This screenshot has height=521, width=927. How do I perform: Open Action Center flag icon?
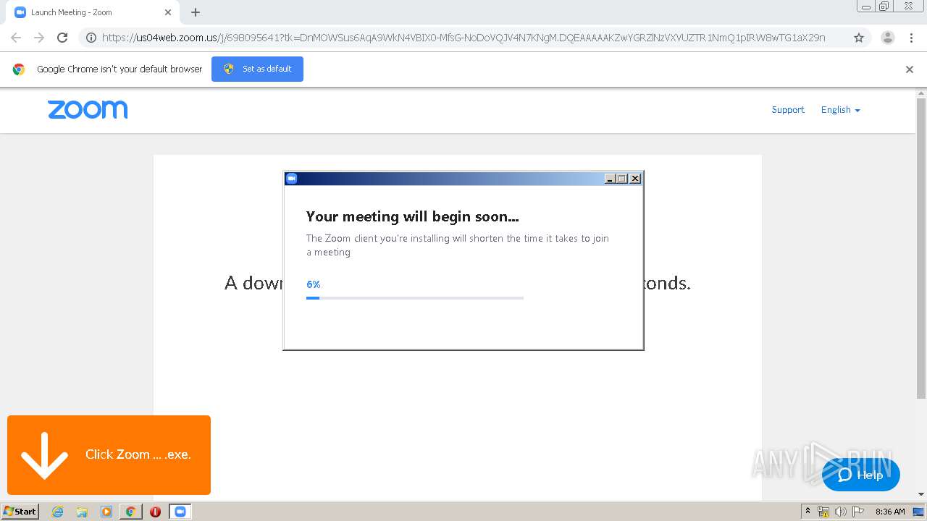coord(858,512)
